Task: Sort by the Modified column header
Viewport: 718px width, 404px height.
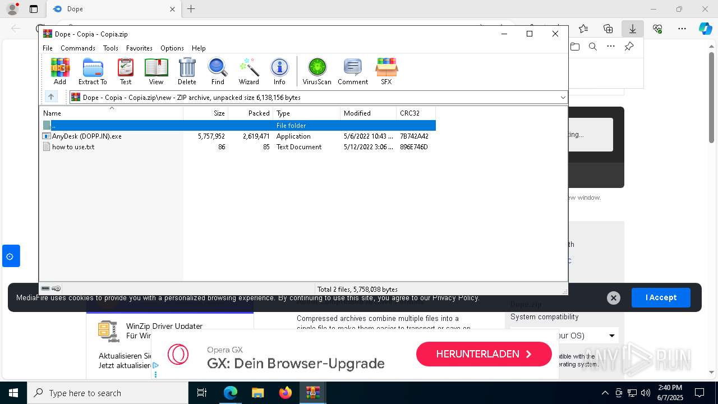Action: tap(368, 113)
